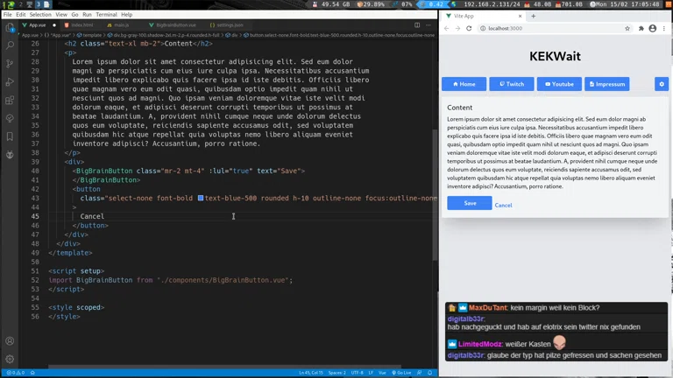Open browser extensions puzzle icon
Image resolution: width=673 pixels, height=378 pixels.
point(641,28)
